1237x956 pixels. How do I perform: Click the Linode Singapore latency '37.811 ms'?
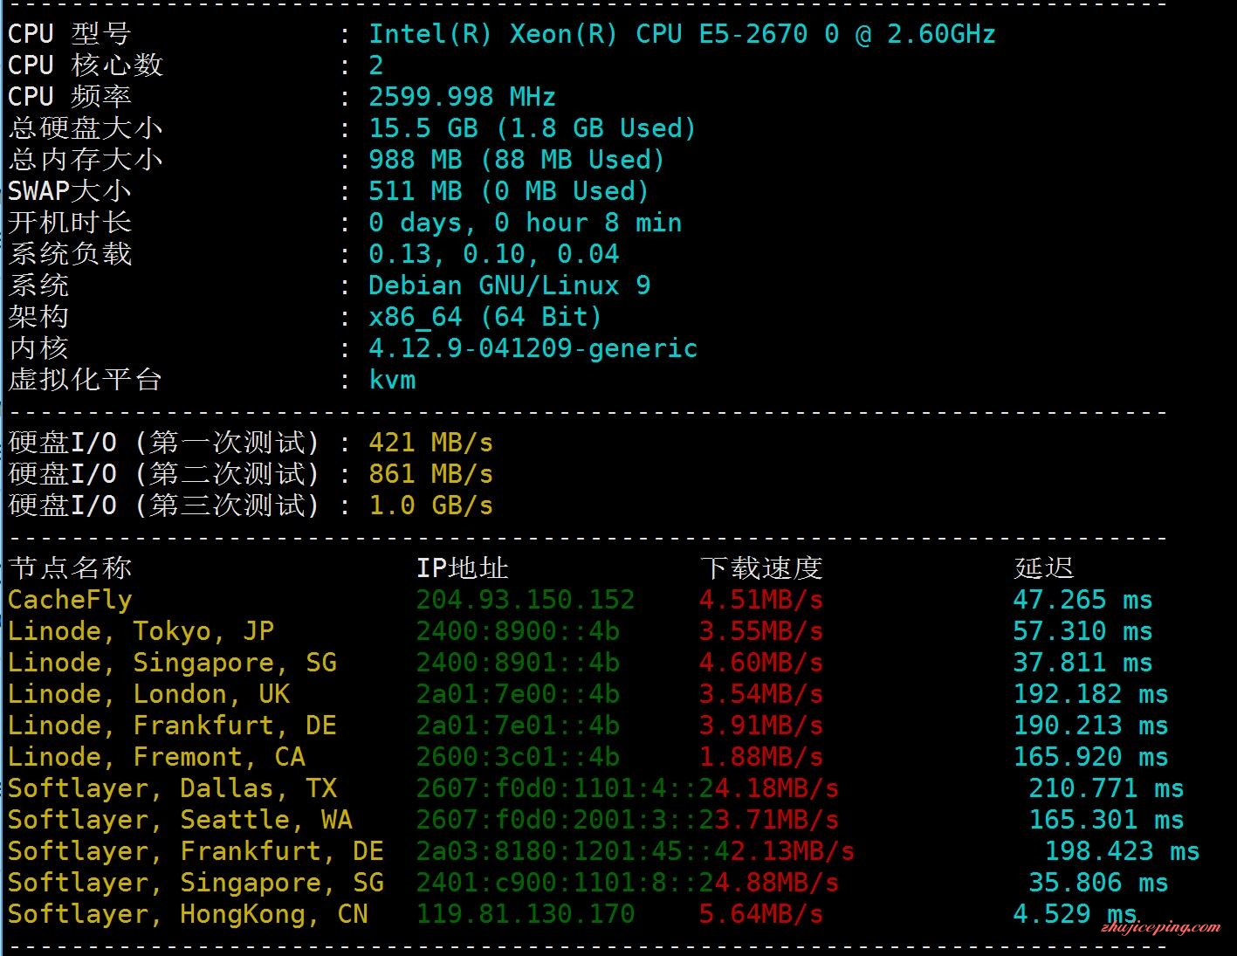(x=1082, y=663)
